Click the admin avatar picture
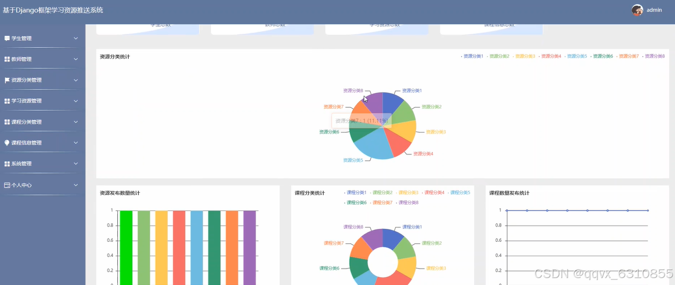 (x=637, y=10)
